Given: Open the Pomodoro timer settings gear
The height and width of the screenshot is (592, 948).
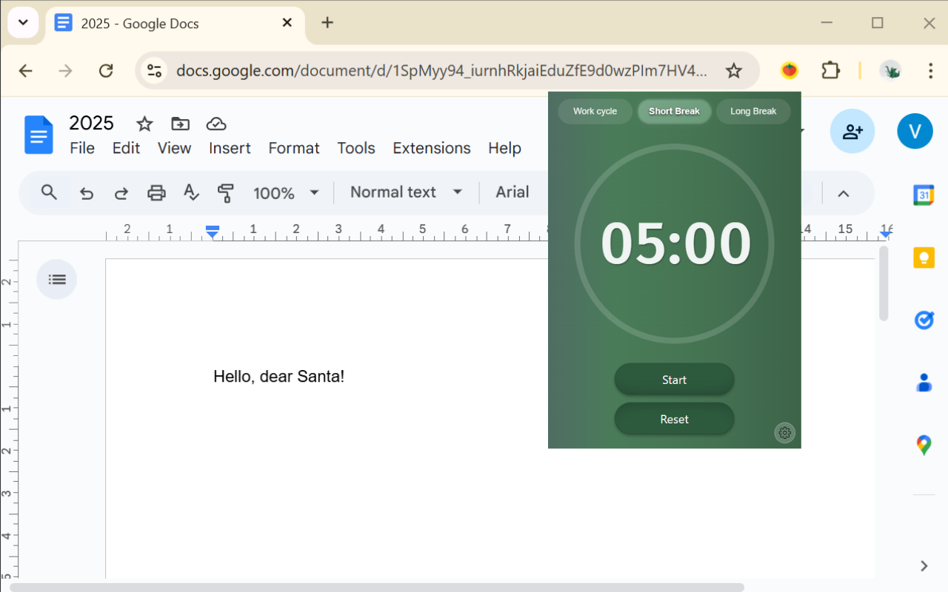Looking at the screenshot, I should (785, 433).
